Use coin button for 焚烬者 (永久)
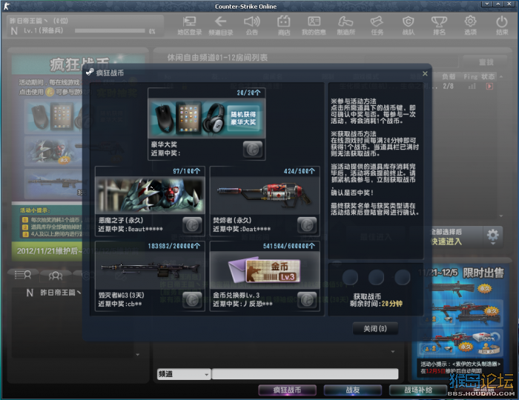This screenshot has height=400, width=519. coord(307,225)
